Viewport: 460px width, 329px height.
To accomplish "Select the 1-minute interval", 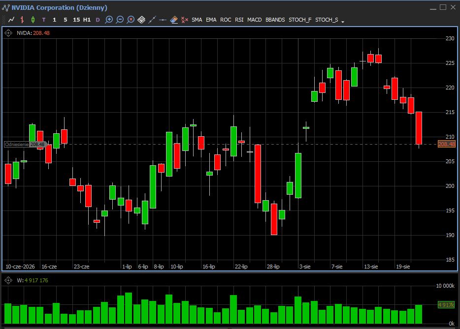I will (x=54, y=20).
